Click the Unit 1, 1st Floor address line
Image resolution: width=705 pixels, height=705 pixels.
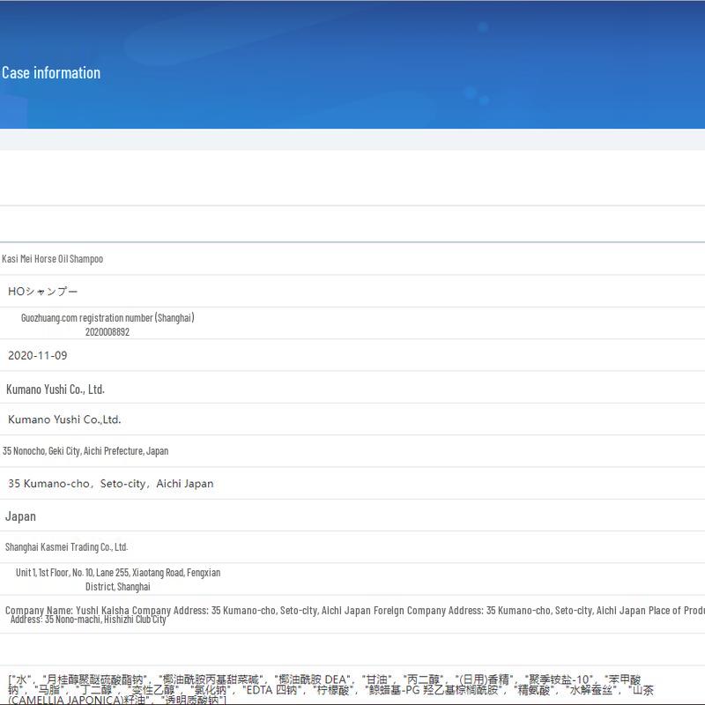[118, 573]
